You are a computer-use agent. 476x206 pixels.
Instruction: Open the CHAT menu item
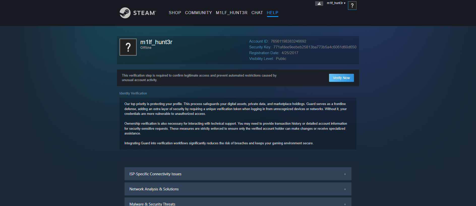point(257,13)
